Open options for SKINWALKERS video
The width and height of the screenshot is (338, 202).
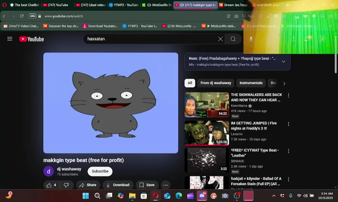point(288,95)
